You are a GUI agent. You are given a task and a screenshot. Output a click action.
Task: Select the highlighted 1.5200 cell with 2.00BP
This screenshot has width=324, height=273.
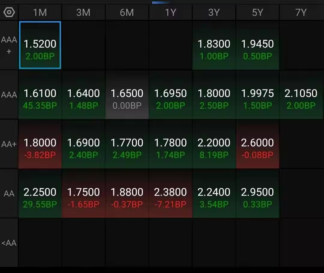[x=40, y=45]
